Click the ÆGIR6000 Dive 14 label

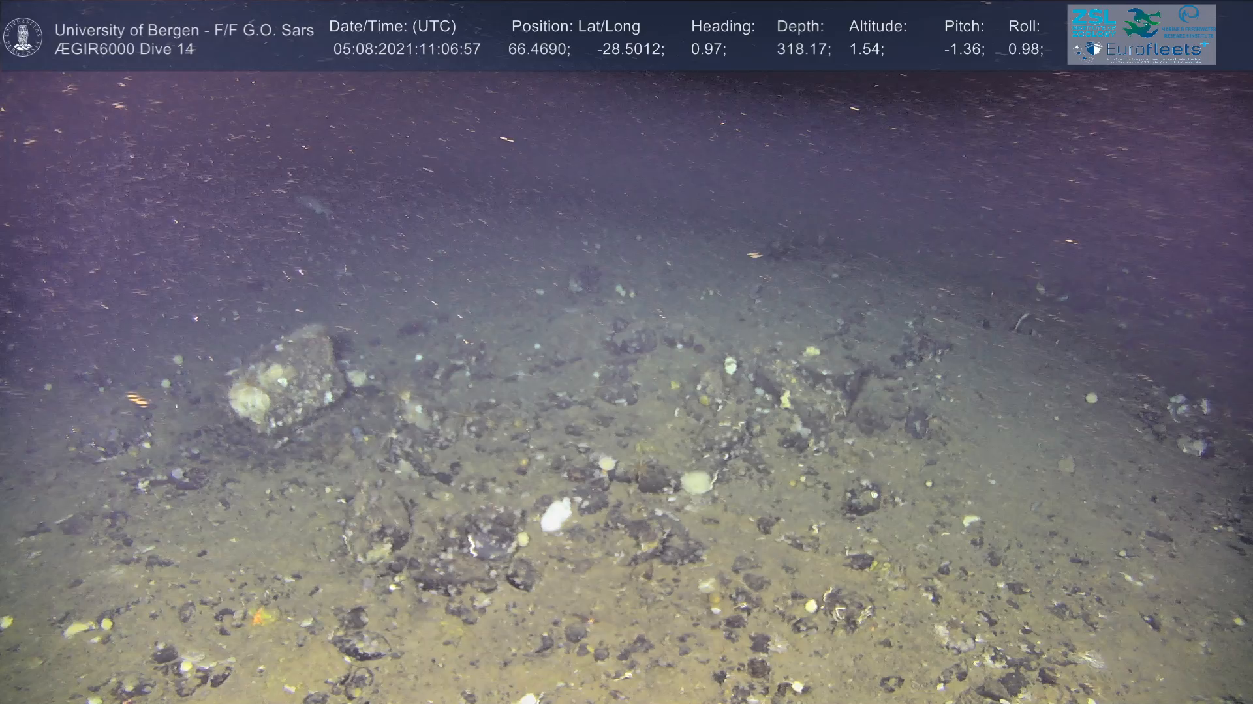tap(124, 50)
